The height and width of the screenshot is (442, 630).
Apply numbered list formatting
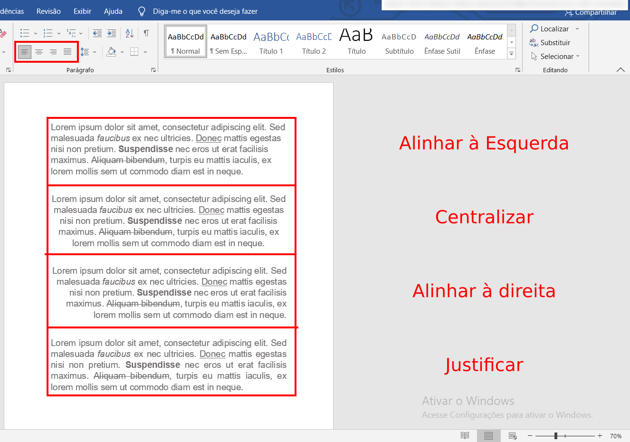[48, 33]
